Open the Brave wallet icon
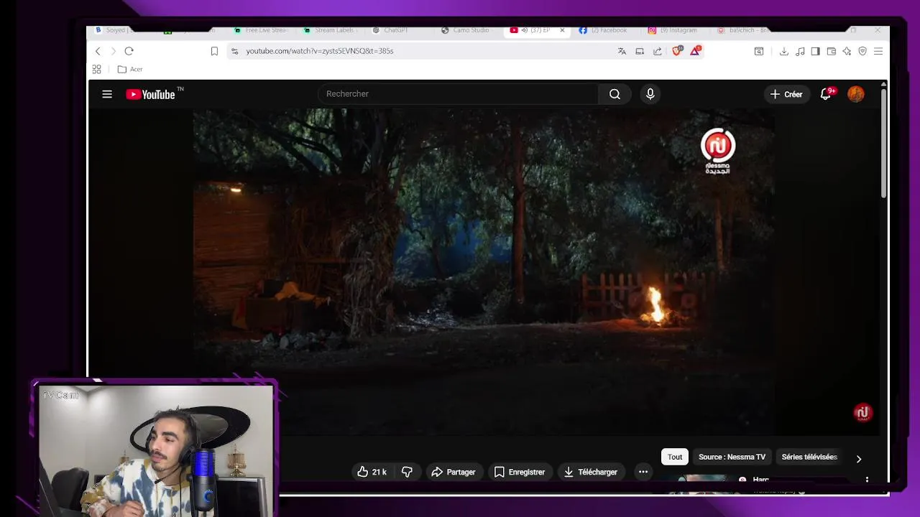This screenshot has width=920, height=517. pyautogui.click(x=831, y=51)
